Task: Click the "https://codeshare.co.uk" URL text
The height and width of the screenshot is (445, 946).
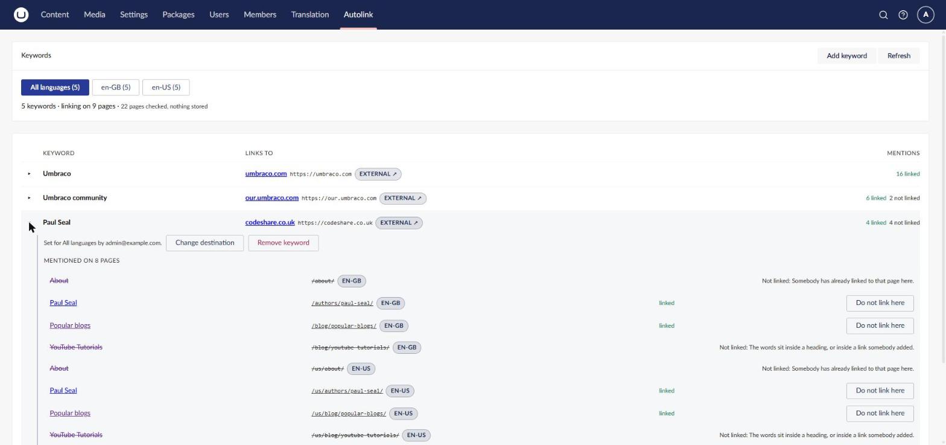Action: [x=335, y=223]
